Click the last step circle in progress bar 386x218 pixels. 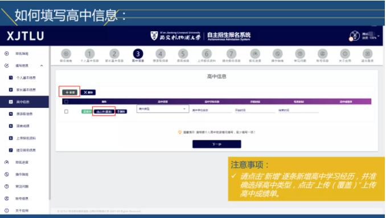pos(368,54)
